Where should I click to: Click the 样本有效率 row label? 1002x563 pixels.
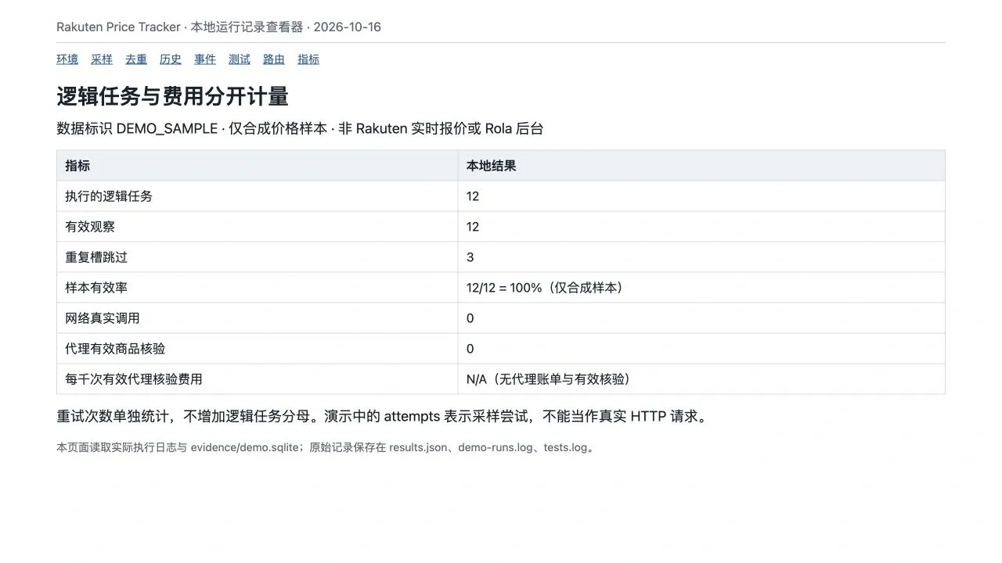click(x=96, y=288)
